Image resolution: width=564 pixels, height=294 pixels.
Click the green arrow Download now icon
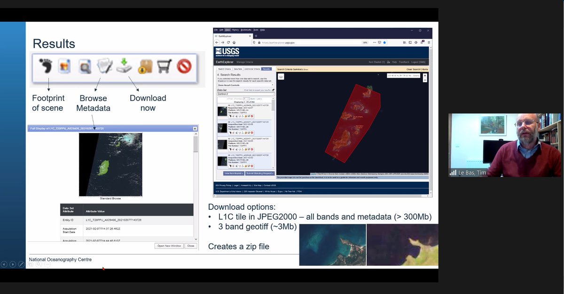coord(125,66)
